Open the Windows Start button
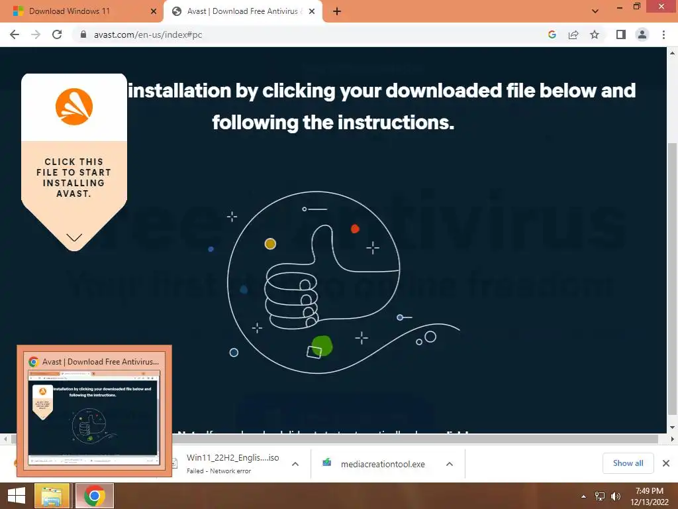This screenshot has width=678, height=509. pos(17,496)
